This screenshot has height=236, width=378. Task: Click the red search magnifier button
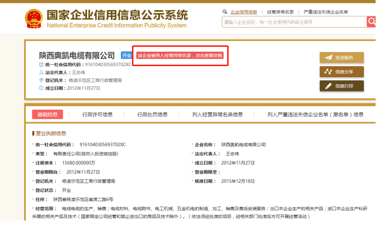point(372,22)
